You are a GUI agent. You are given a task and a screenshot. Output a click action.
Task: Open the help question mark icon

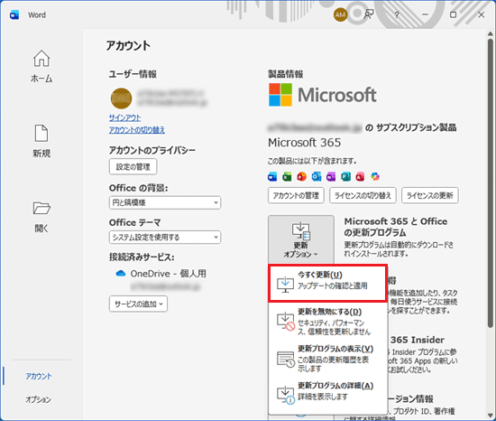pyautogui.click(x=397, y=14)
